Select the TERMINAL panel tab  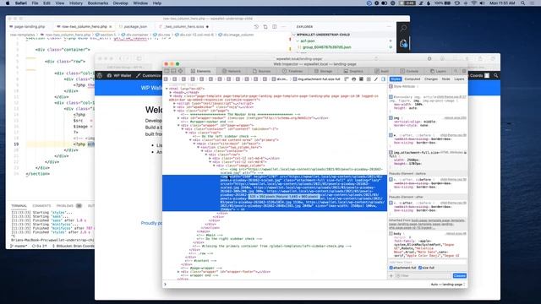coord(19,206)
